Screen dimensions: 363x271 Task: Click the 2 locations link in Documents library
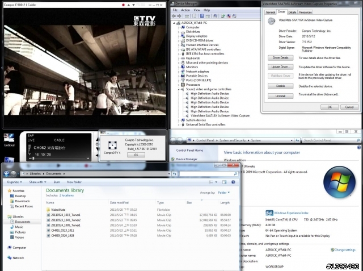point(66,195)
